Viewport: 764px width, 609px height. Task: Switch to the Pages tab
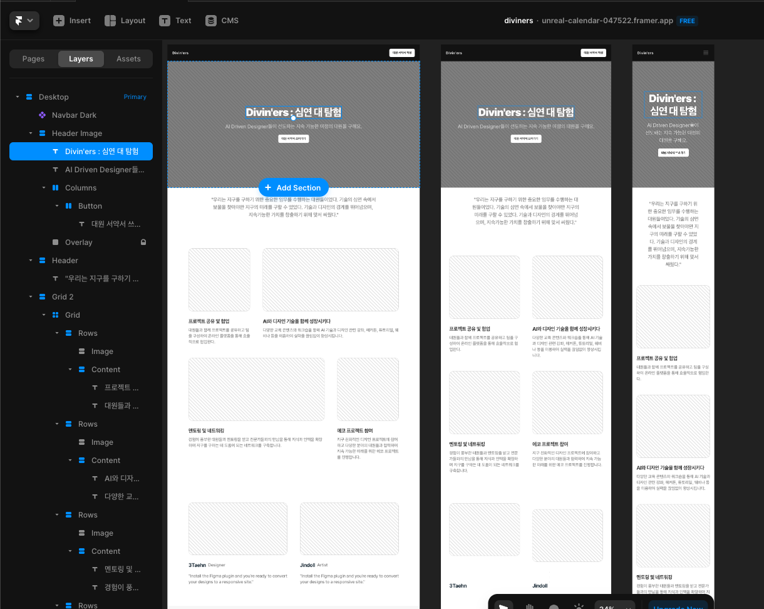pos(33,58)
